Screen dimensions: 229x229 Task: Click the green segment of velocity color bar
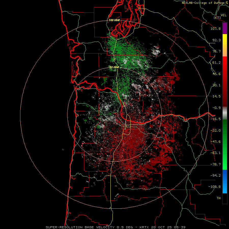click(225, 145)
